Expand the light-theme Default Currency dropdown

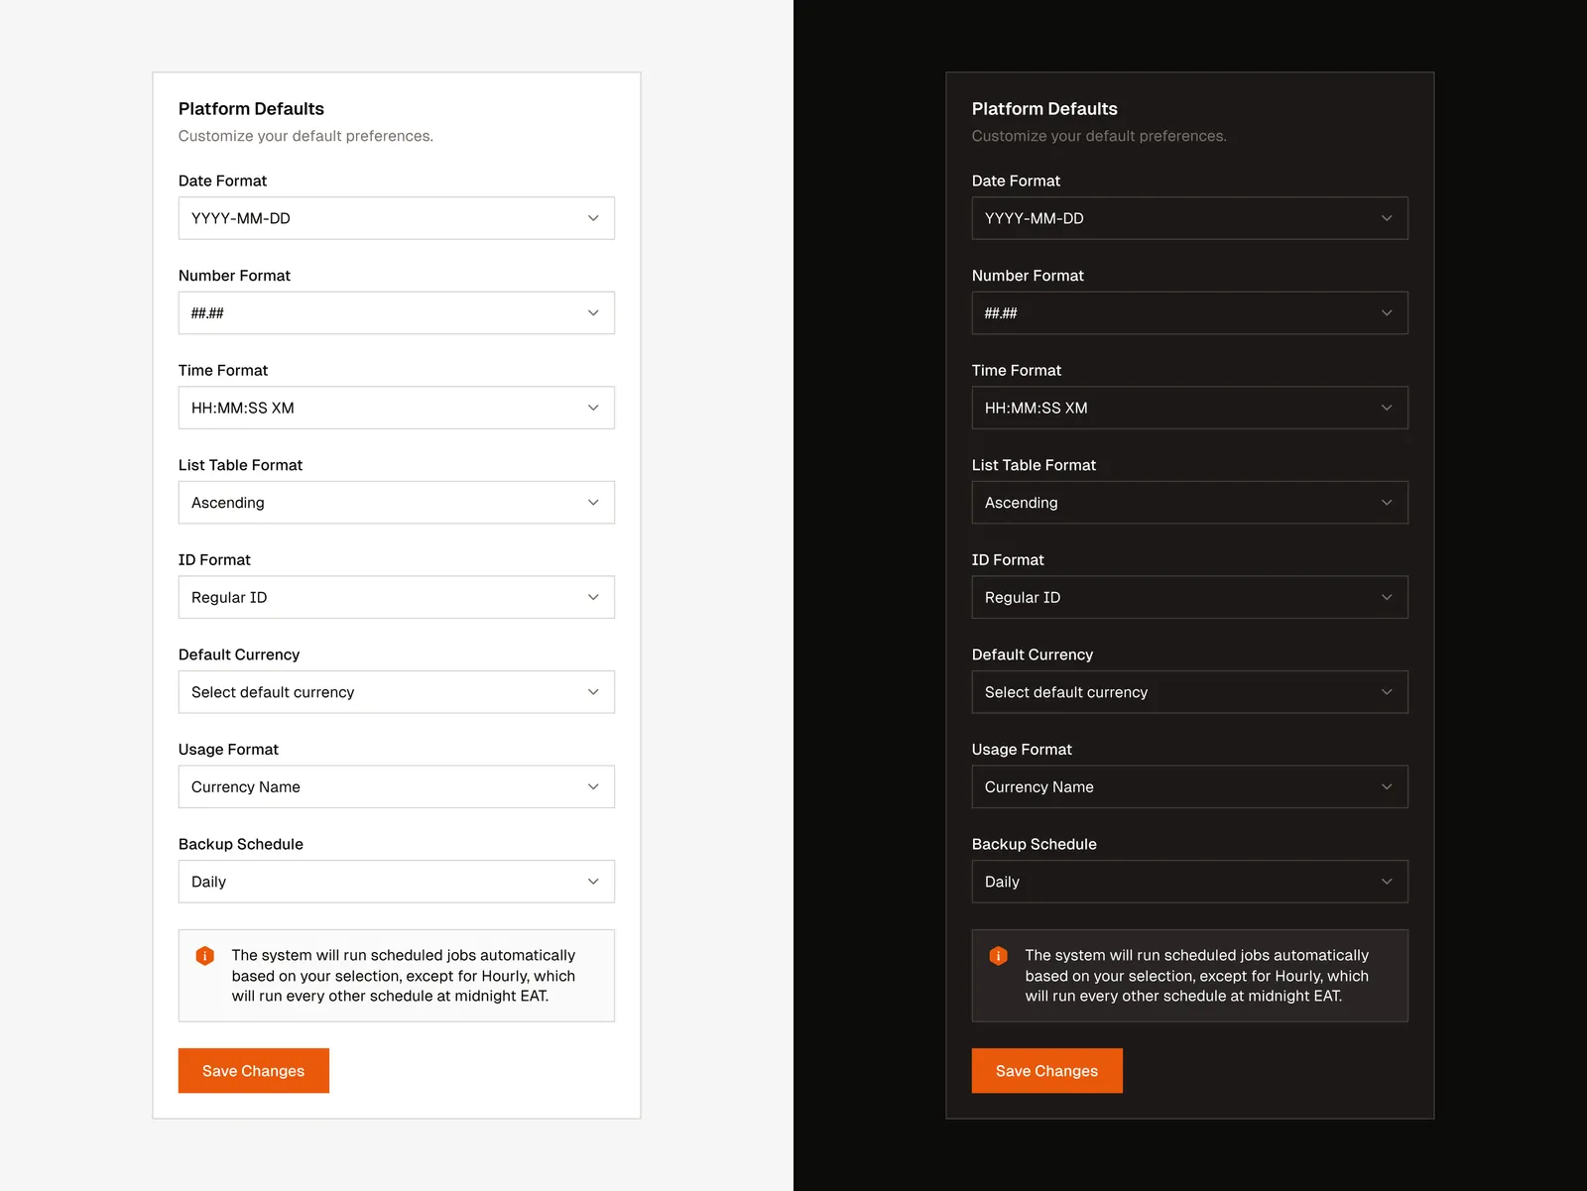click(396, 692)
